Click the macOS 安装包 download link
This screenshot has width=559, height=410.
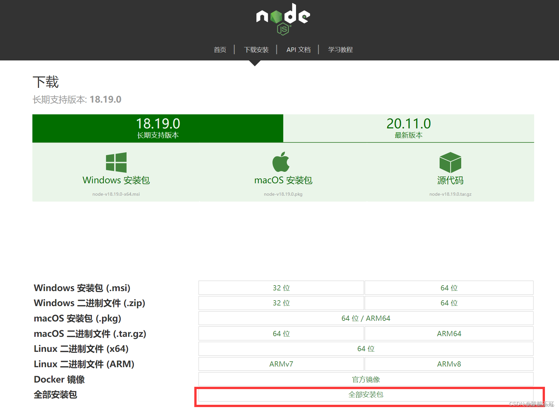tap(283, 180)
